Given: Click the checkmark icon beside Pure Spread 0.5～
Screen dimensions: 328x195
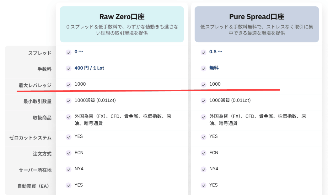Looking at the screenshot, I should point(203,52).
